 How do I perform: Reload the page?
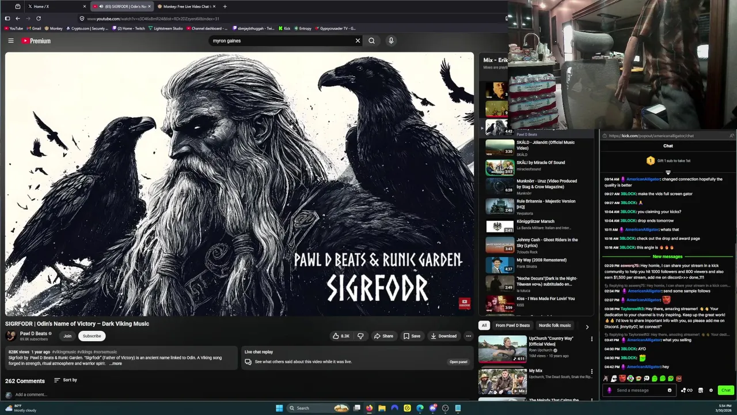point(39,18)
